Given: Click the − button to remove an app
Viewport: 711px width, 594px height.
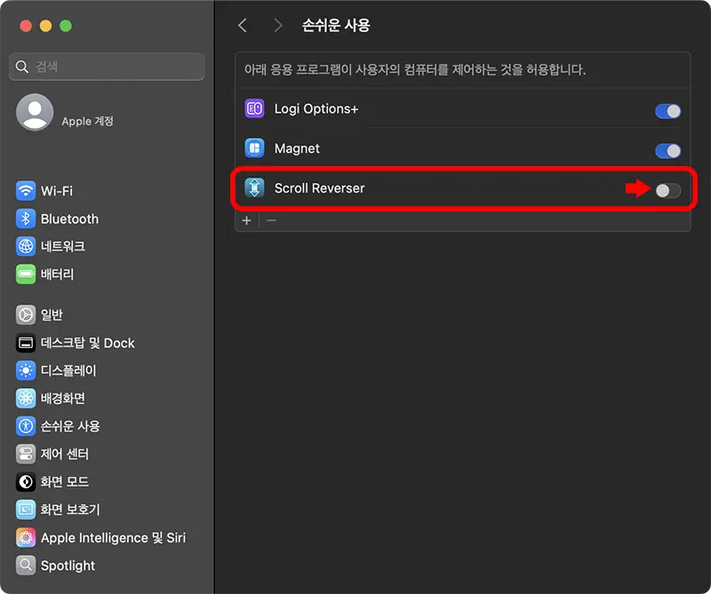Looking at the screenshot, I should (271, 220).
